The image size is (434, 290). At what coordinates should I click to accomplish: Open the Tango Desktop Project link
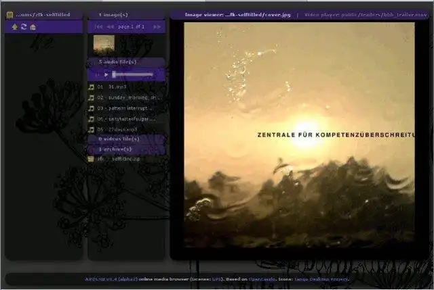click(321, 279)
